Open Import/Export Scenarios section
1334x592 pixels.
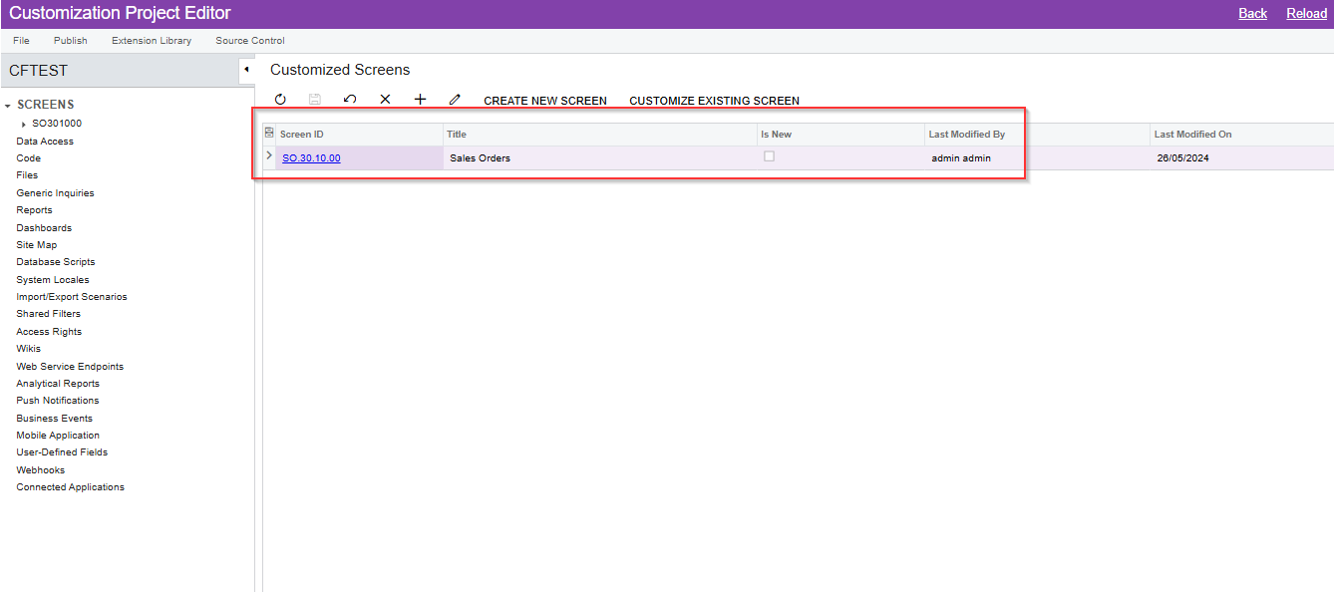72,297
